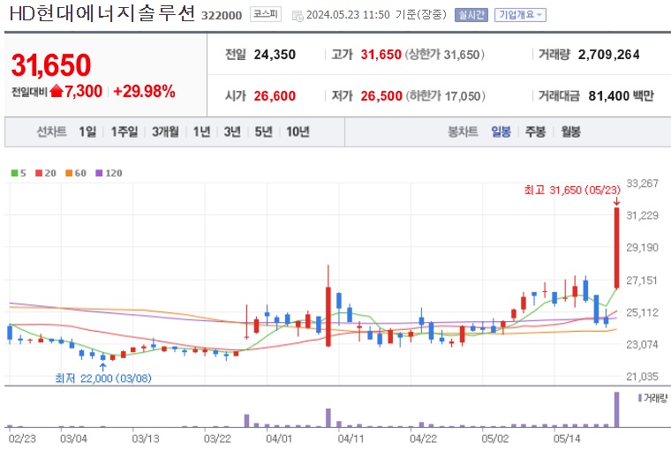Image resolution: width=671 pixels, height=450 pixels.
Task: Select the 3개월 line chart period
Action: pos(165,131)
